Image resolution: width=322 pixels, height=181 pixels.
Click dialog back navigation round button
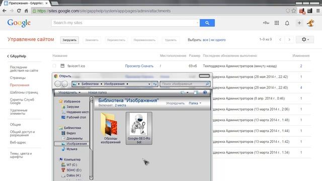pos(58,84)
